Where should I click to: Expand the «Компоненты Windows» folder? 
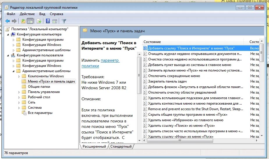click(19, 76)
